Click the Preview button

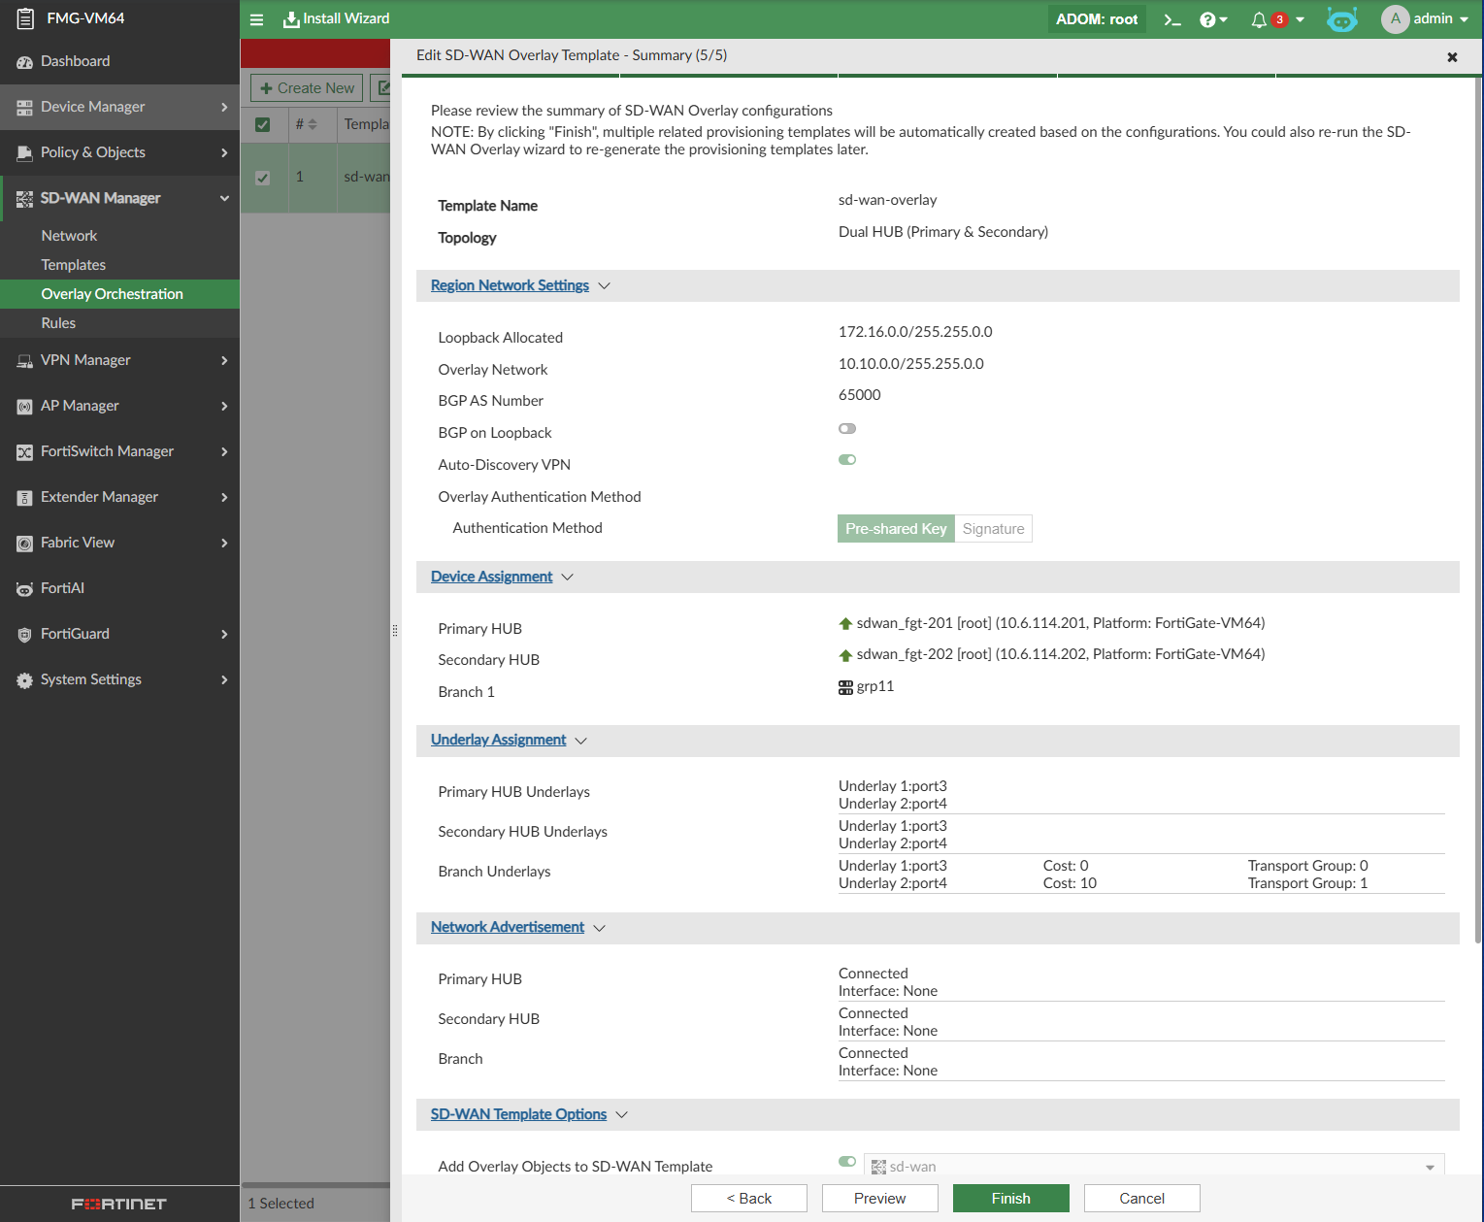pyautogui.click(x=880, y=1198)
